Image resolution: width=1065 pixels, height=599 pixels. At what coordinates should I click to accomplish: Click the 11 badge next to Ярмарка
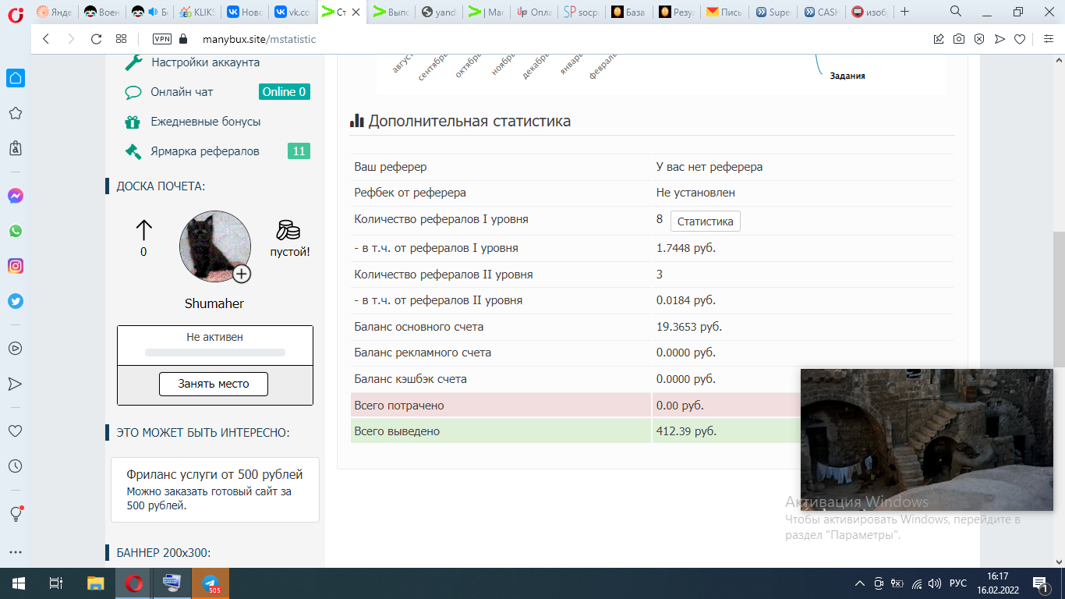pyautogui.click(x=299, y=151)
